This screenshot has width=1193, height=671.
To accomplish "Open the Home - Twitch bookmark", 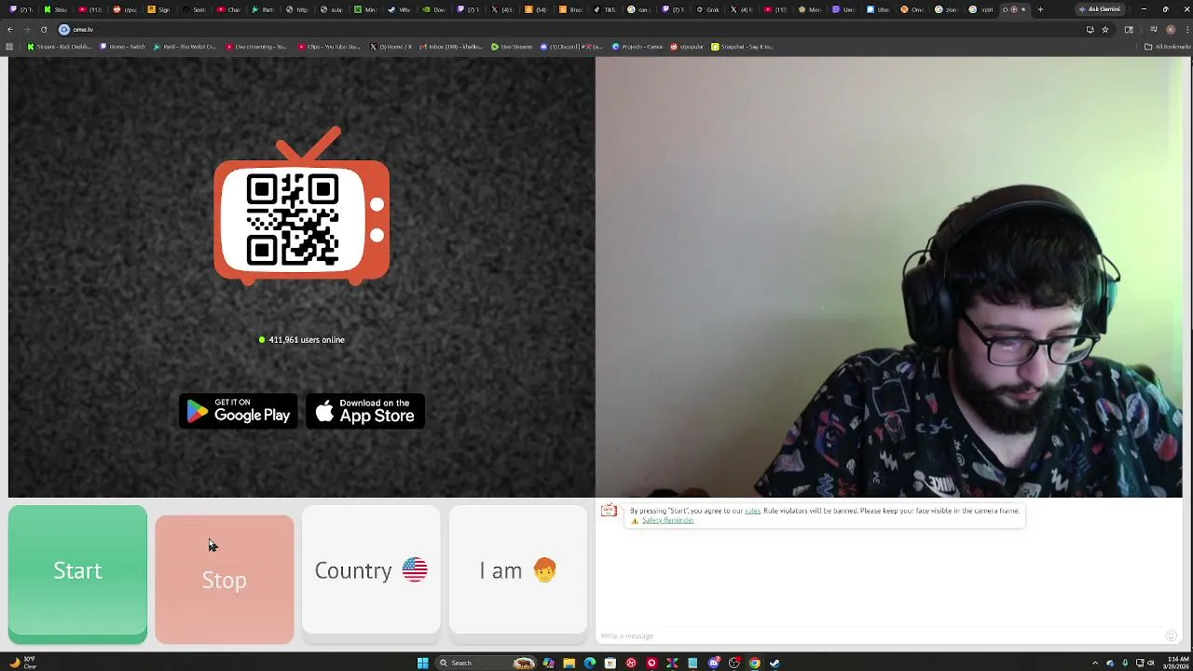I will 123,47.
